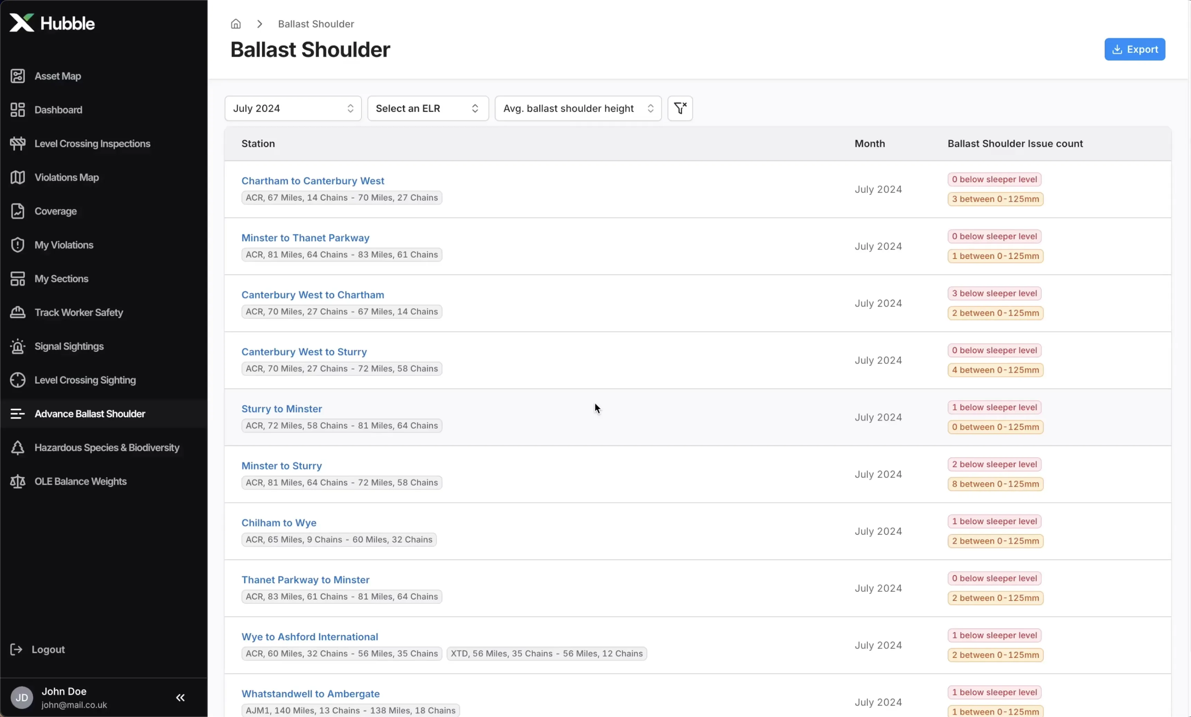
Task: Click the Signal Sightings siren icon
Action: click(x=18, y=346)
